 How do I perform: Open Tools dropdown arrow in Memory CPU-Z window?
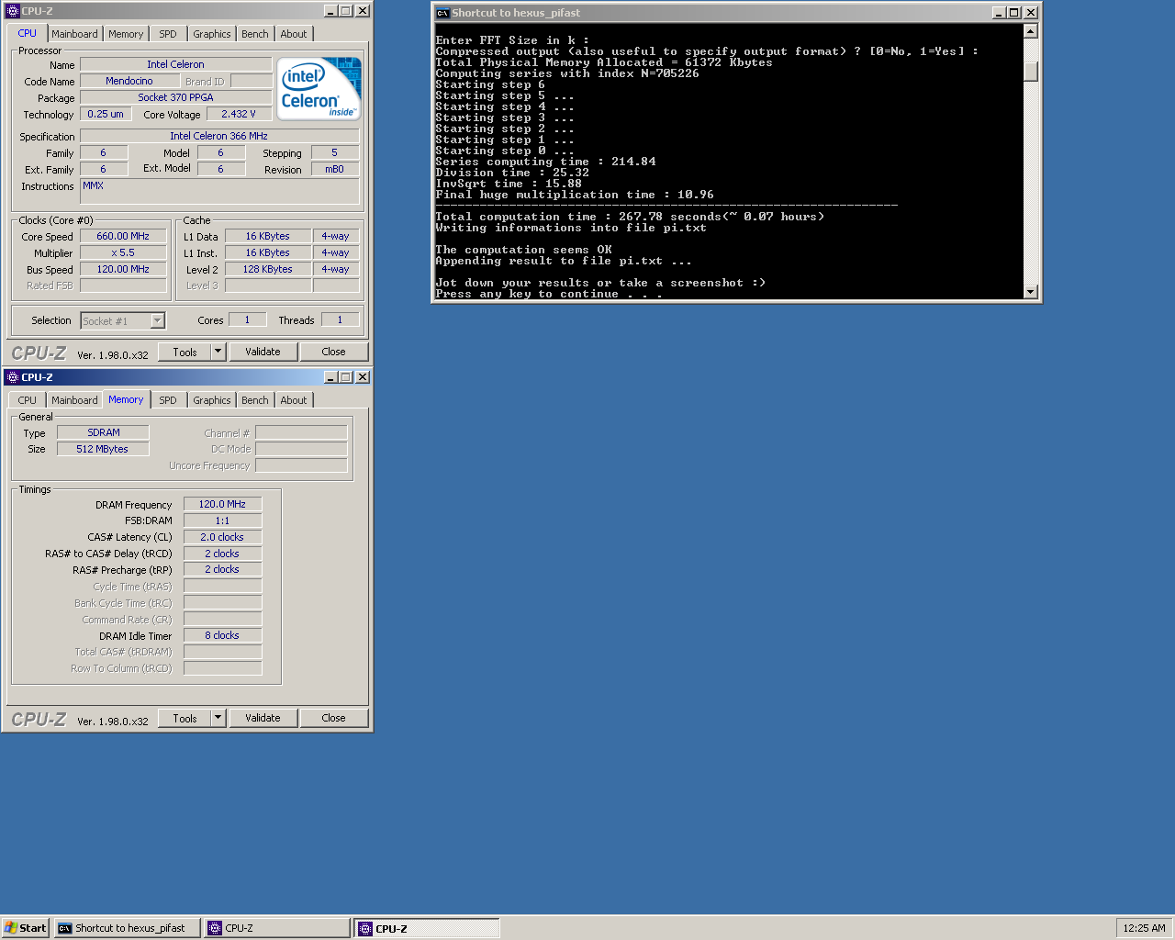218,718
